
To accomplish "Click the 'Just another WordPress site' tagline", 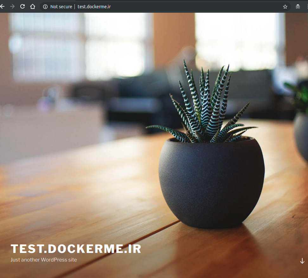I will (x=44, y=260).
